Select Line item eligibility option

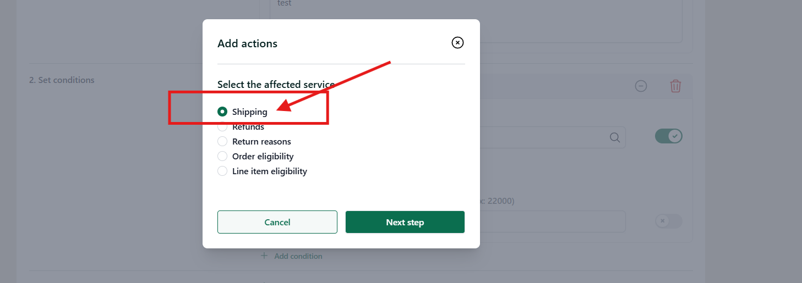coord(222,171)
